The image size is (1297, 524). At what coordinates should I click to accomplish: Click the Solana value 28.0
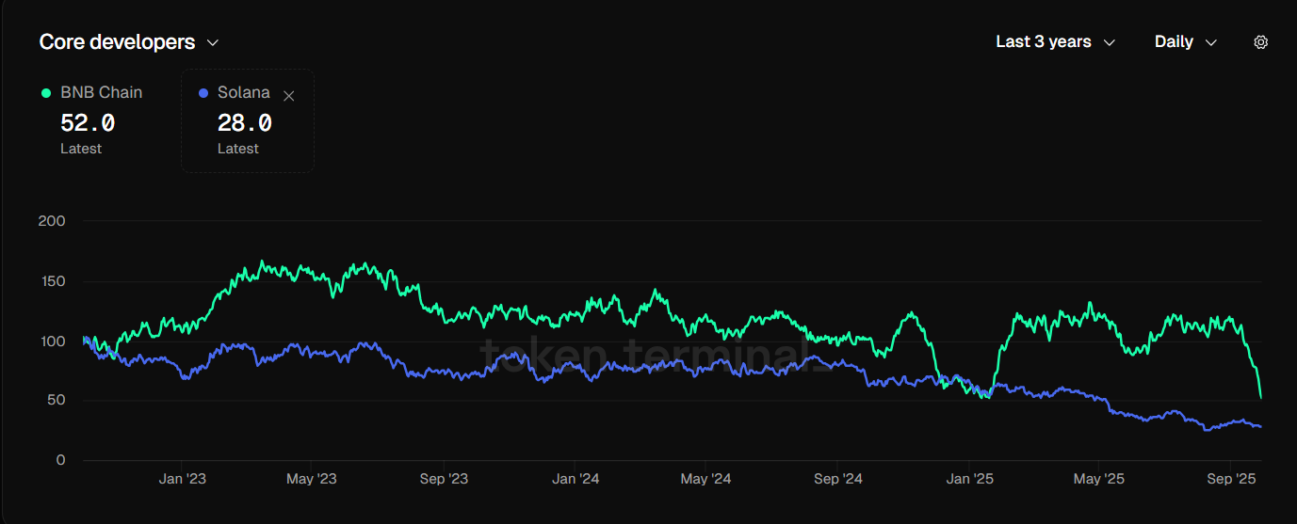pyautogui.click(x=245, y=123)
